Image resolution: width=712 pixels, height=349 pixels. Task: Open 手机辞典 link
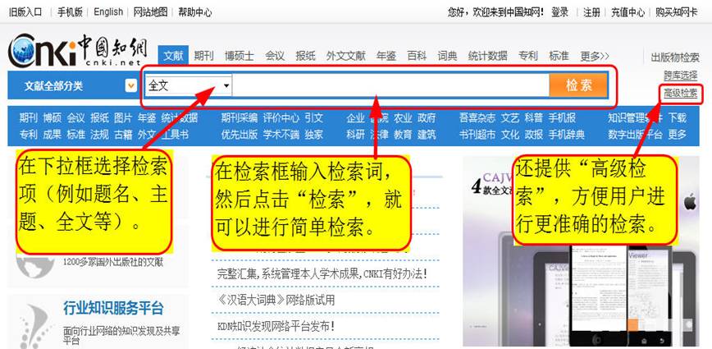[566, 135]
